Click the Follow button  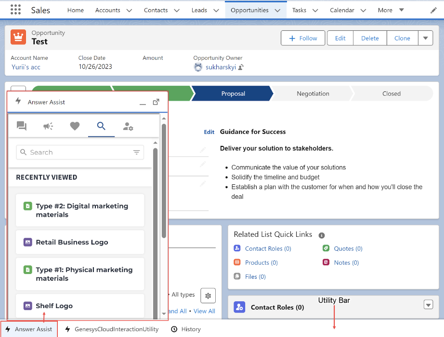303,38
